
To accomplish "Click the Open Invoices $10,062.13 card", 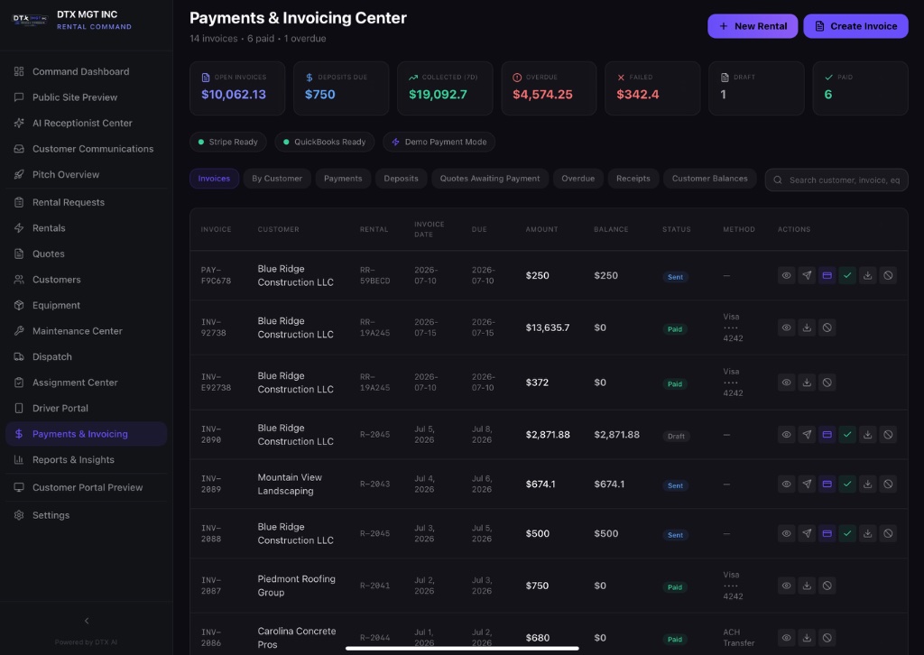I will [x=237, y=88].
